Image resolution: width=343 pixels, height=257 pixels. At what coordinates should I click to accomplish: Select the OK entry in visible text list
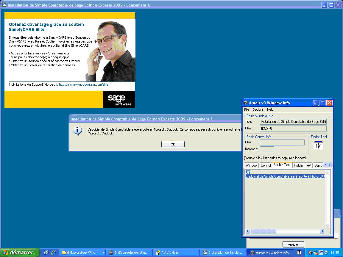coord(248,172)
